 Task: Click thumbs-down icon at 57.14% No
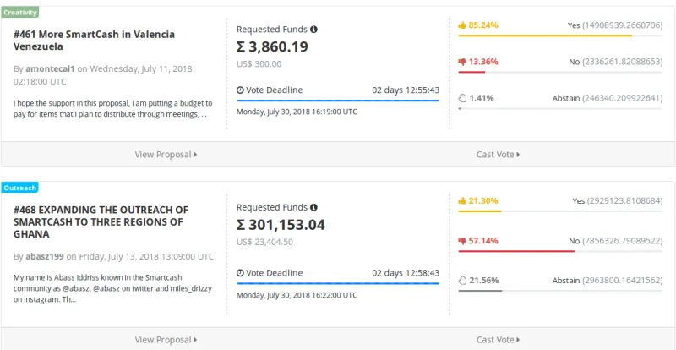point(462,241)
